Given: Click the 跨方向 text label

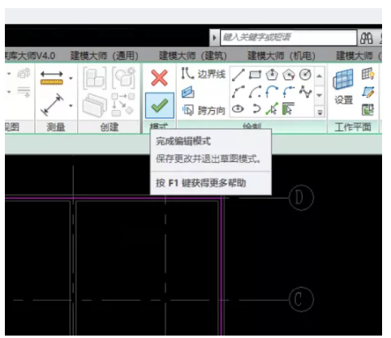Looking at the screenshot, I should point(212,110).
